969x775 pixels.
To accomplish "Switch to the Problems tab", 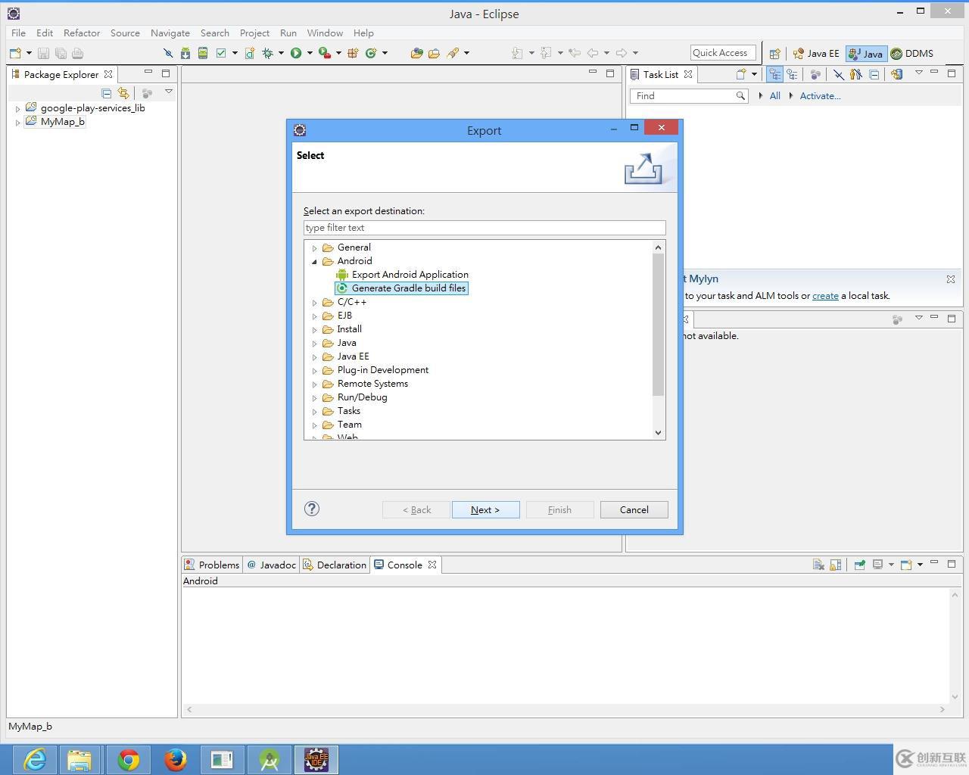I will [x=211, y=565].
